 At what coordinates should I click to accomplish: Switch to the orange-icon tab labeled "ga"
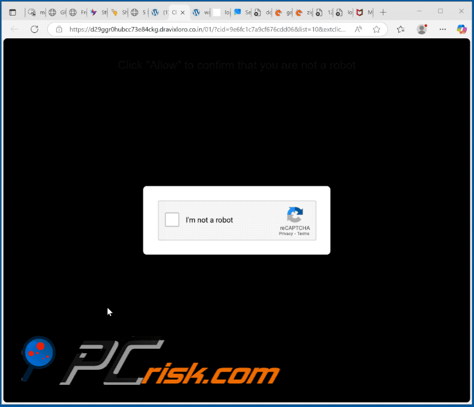[x=283, y=13]
